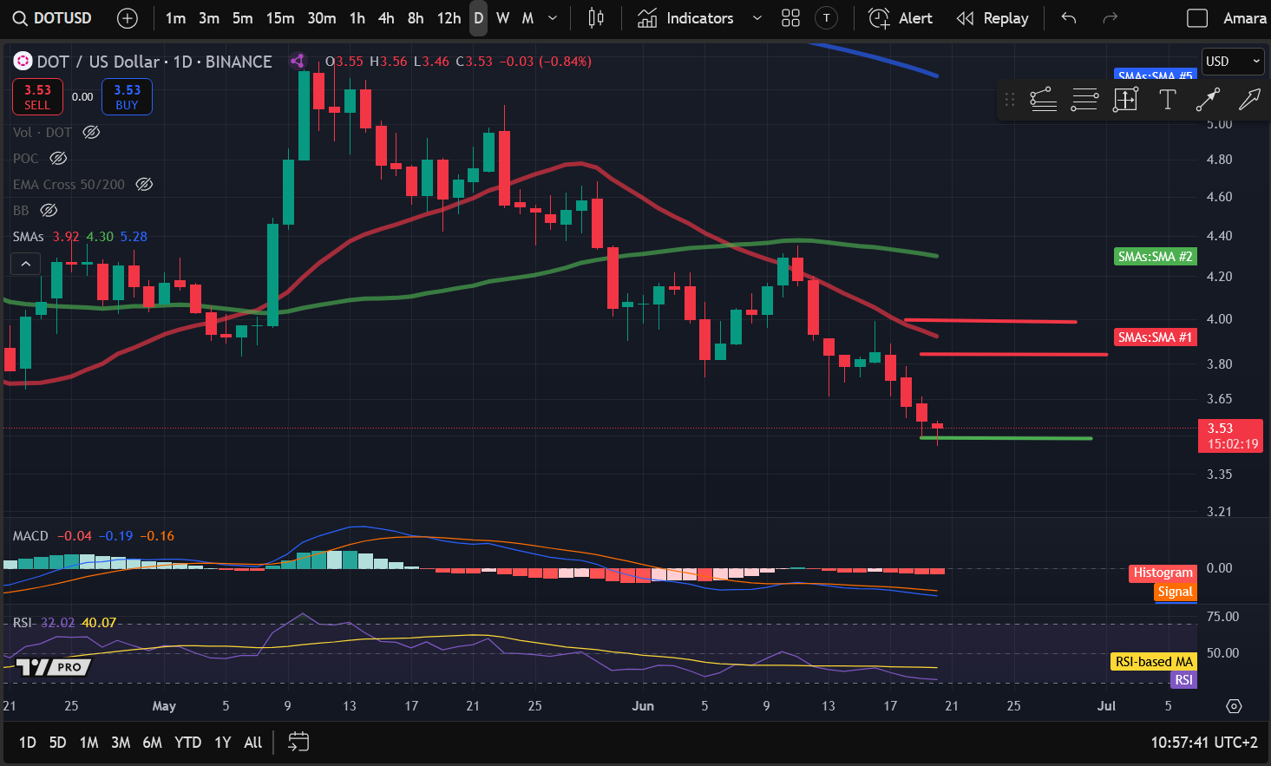Click the circled T template icon
The width and height of the screenshot is (1271, 766).
826,18
